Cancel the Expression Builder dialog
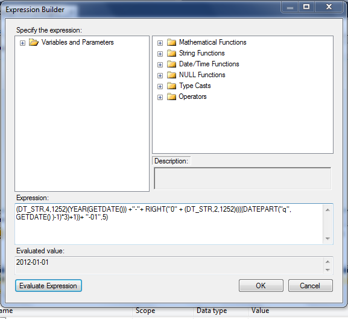The image size is (348, 319). click(310, 285)
